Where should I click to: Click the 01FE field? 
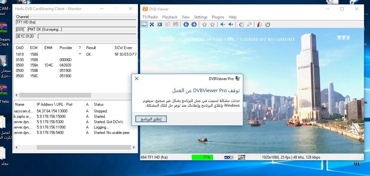[21, 29]
